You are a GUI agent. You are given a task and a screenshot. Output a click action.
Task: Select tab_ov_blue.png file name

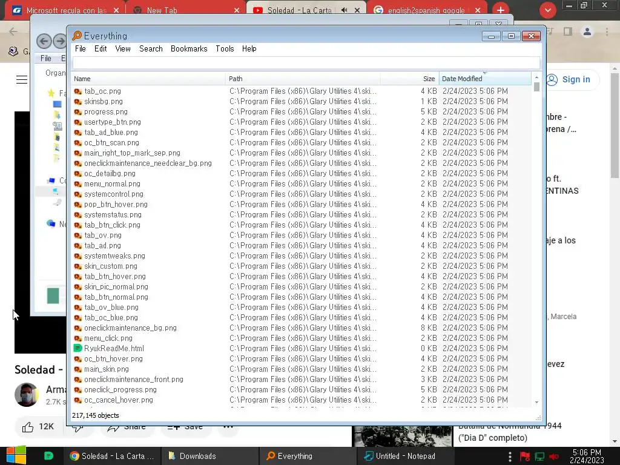[111, 307]
